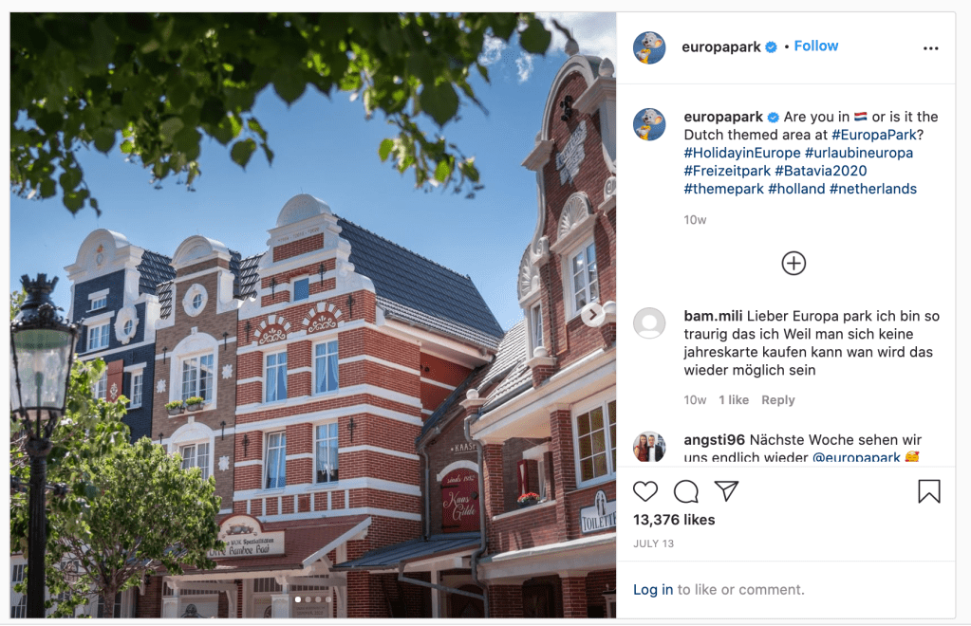Open the europapark avatar beside the caption

(x=649, y=123)
